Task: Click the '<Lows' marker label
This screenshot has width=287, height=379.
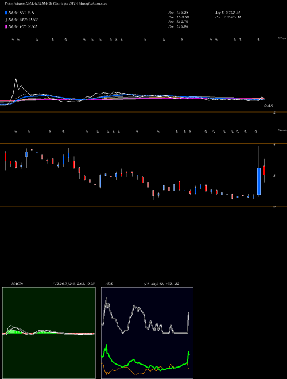Action: coord(282,130)
